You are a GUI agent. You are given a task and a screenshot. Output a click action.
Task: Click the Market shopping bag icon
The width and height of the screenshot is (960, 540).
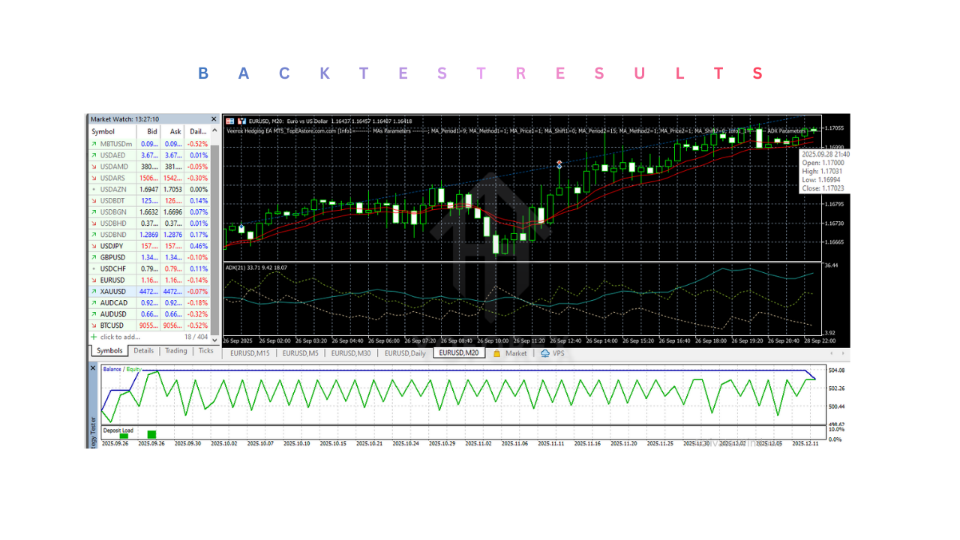496,353
